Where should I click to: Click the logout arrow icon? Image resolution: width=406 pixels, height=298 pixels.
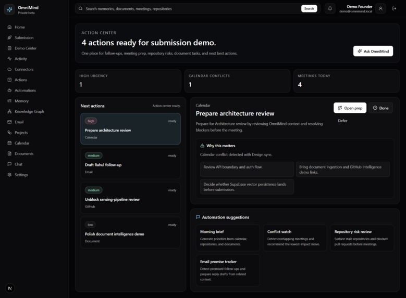point(395,8)
